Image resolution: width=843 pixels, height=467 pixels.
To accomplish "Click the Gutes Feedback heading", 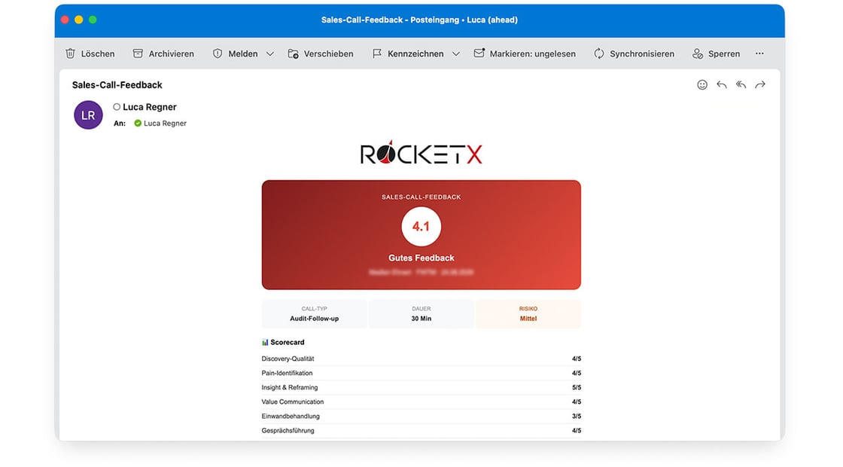I will click(x=421, y=258).
